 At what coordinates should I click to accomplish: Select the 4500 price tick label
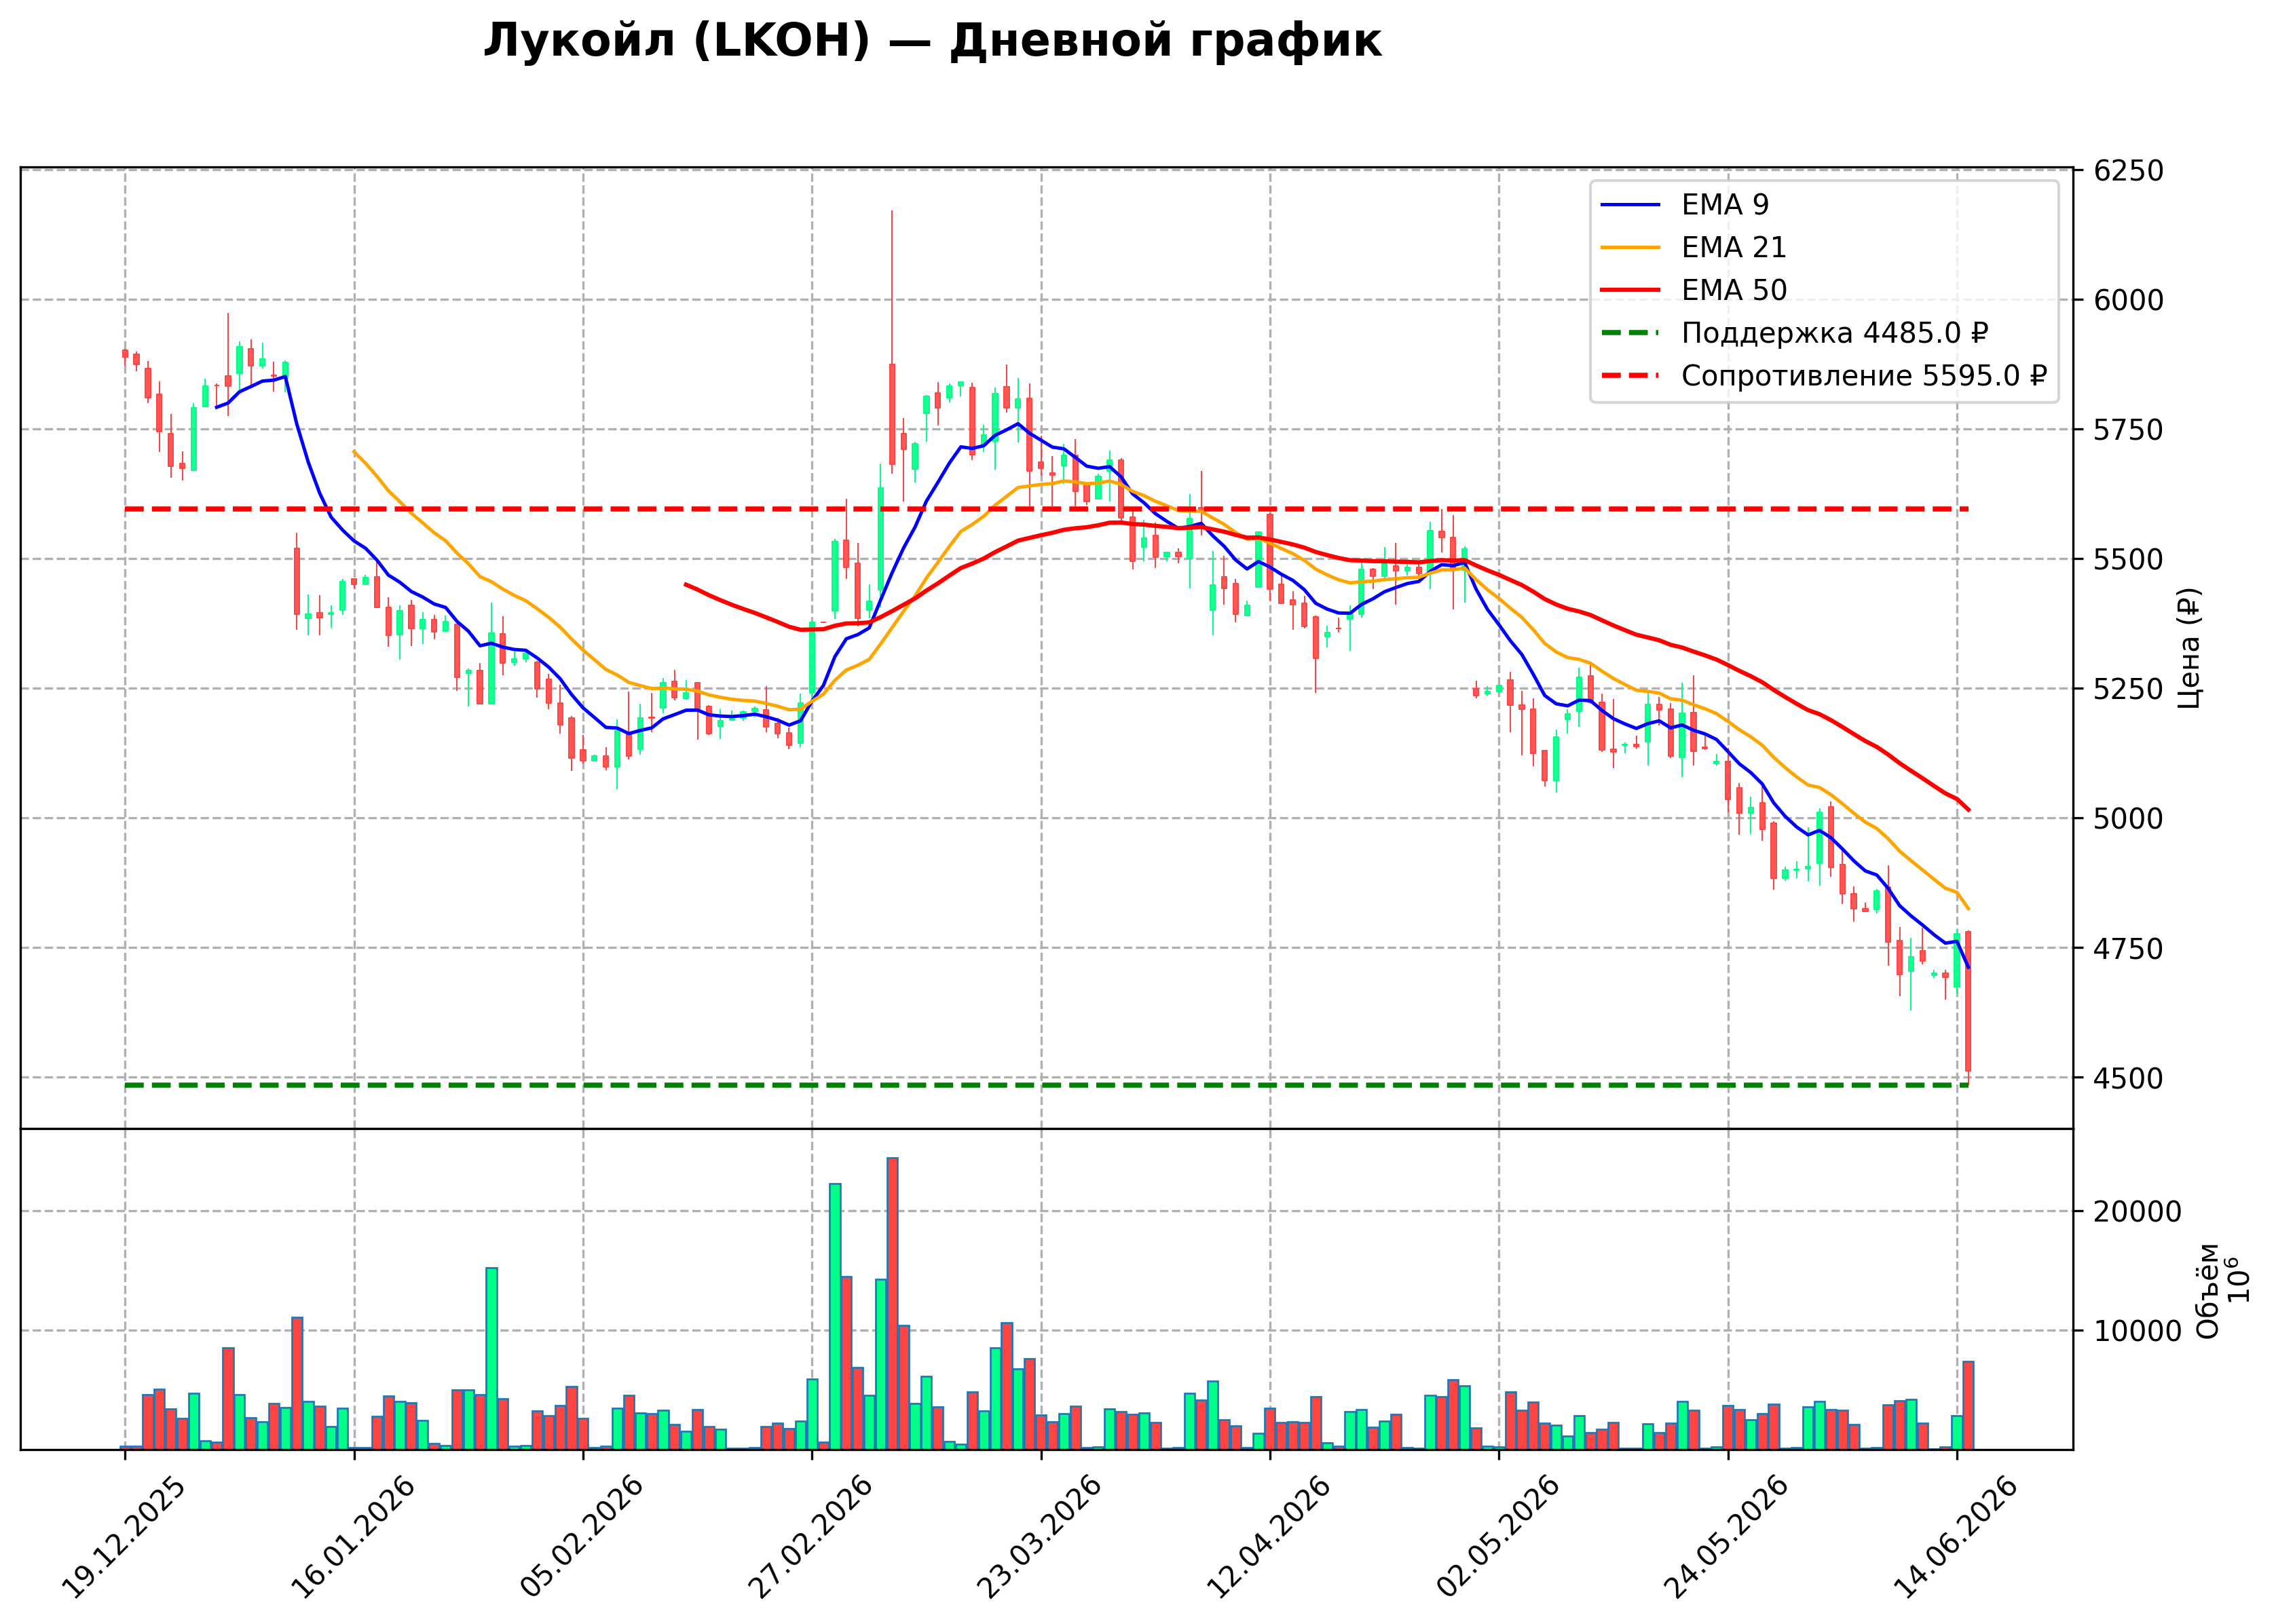tap(2129, 1078)
